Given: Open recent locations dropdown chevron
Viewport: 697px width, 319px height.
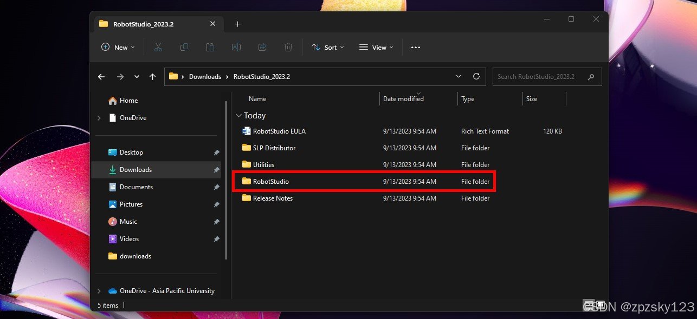Looking at the screenshot, I should pos(137,77).
